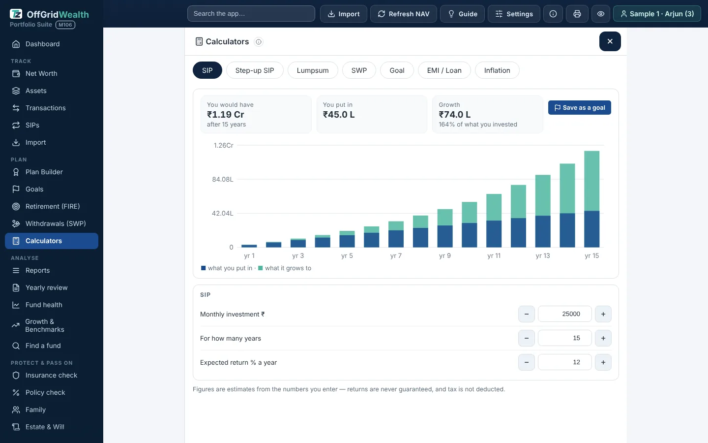Open the Guide
This screenshot has height=443, width=708.
coord(462,14)
